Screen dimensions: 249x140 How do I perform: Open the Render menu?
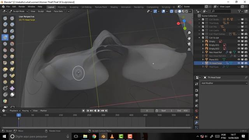pyautogui.click(x=22, y=7)
